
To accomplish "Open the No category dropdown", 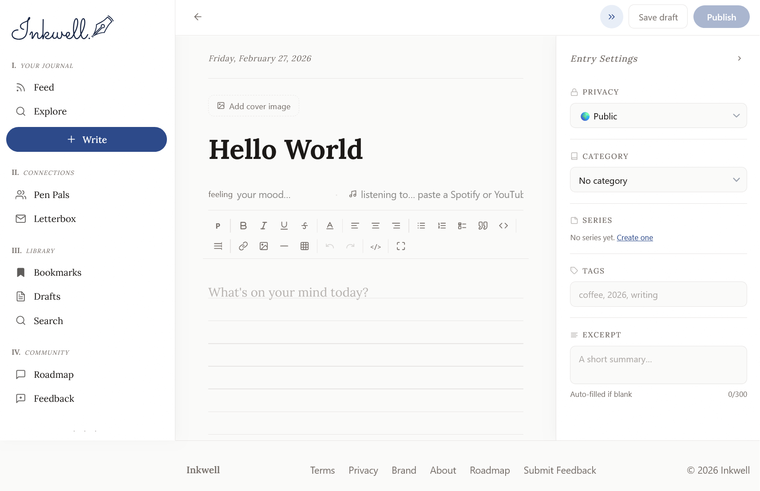I will pos(658,180).
